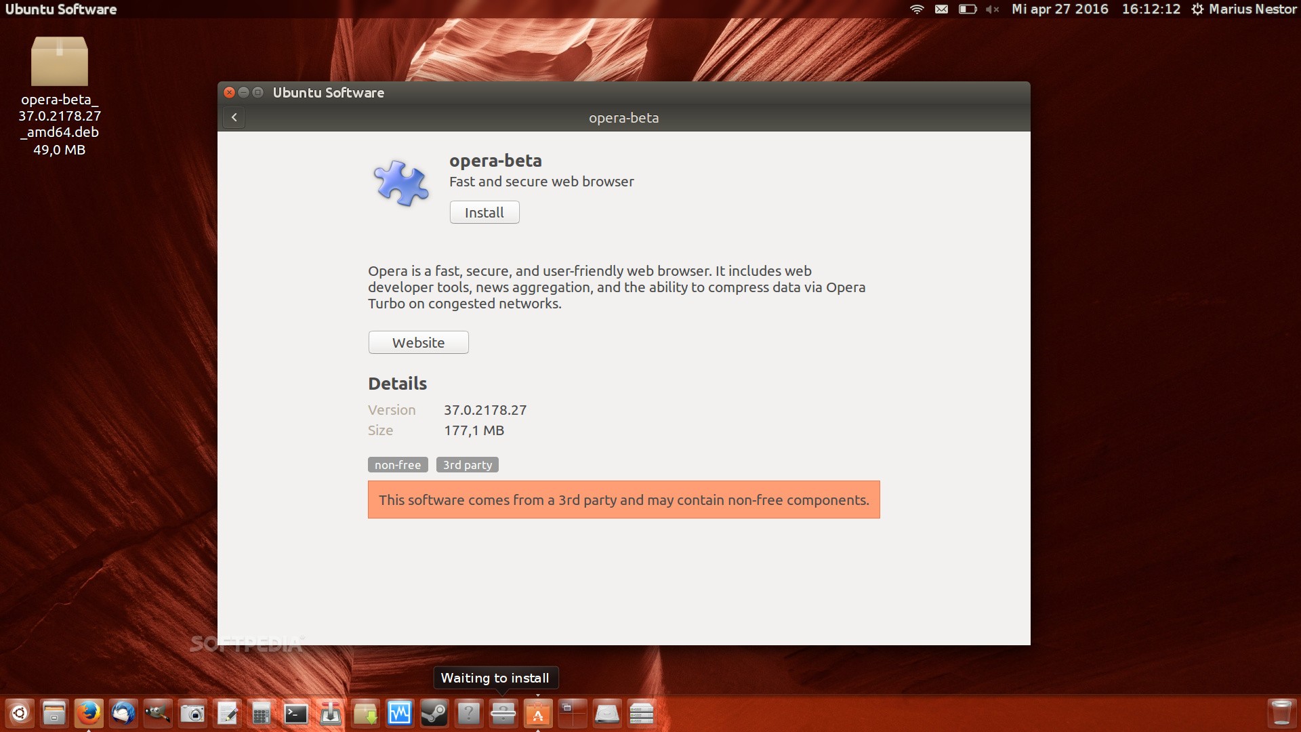Click the Waiting to install dock item
Screen dimensions: 1301x732
point(503,713)
